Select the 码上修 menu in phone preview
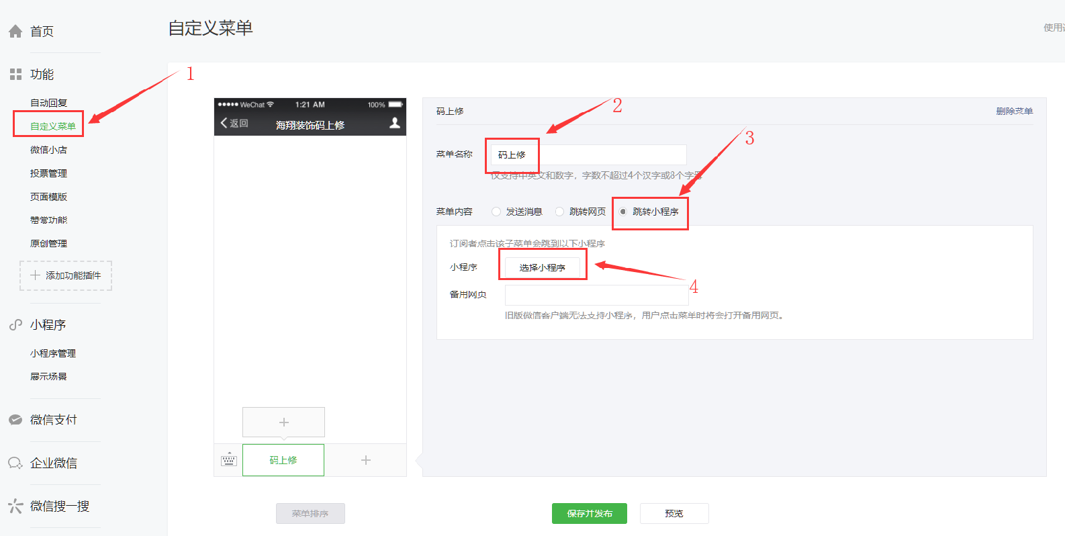Viewport: 1065px width, 536px height. pos(283,460)
